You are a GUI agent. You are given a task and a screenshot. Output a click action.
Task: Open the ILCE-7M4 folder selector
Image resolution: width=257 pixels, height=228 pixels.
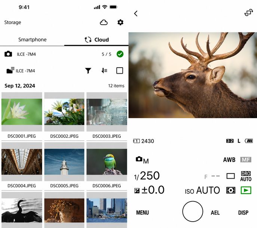point(21,71)
